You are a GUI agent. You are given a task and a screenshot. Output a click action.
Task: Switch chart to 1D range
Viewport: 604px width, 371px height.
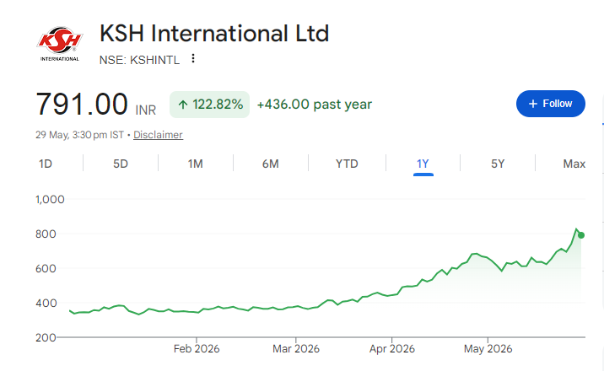pyautogui.click(x=46, y=164)
